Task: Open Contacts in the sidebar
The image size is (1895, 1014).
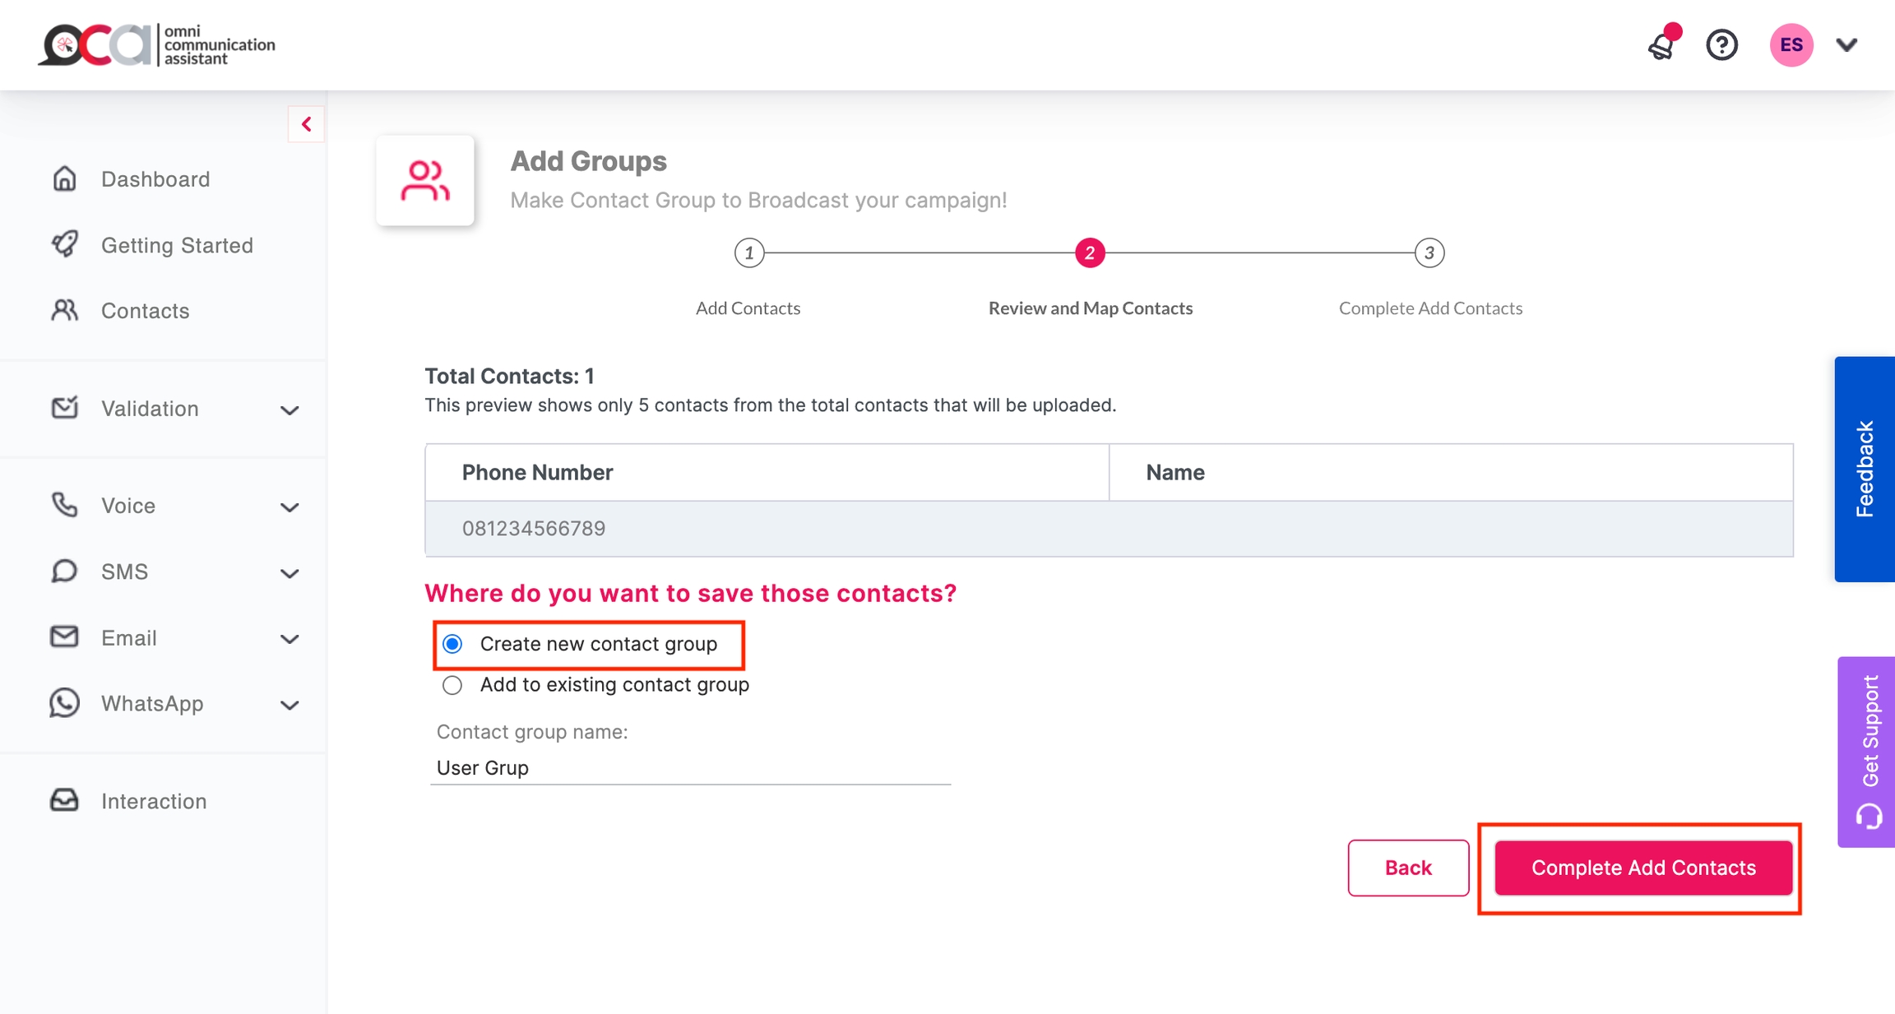Action: pyautogui.click(x=145, y=311)
